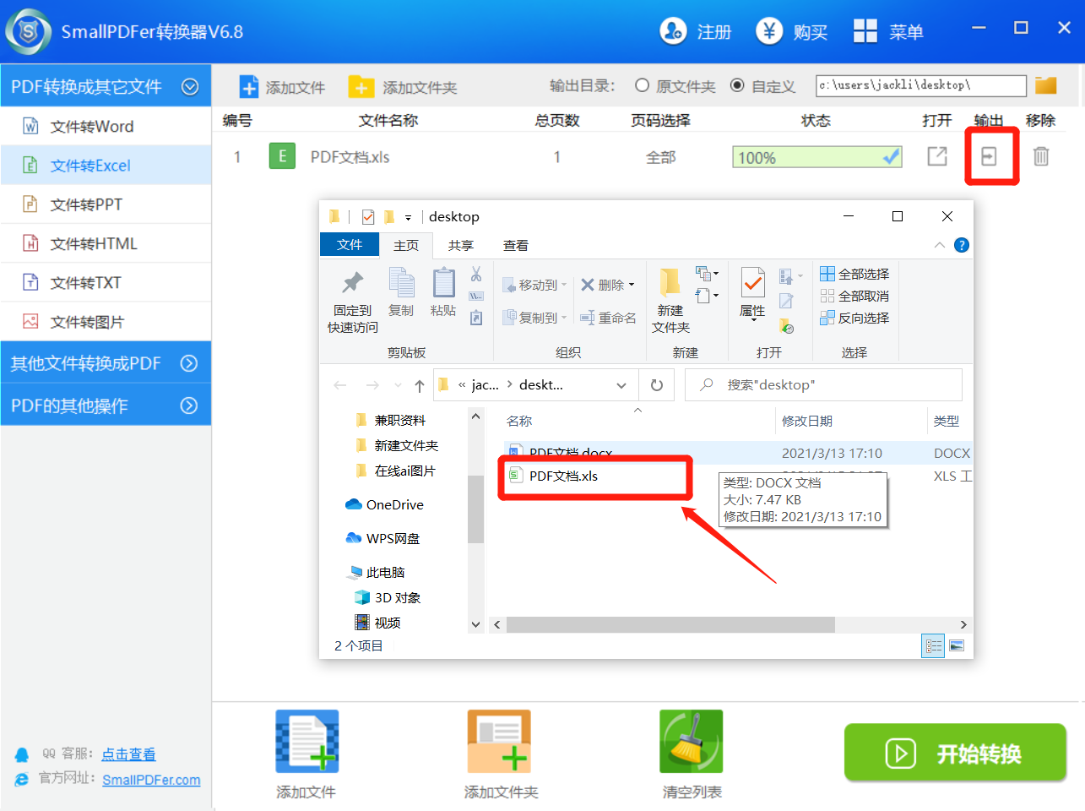Click the large 添加文件夹 icon at the bottom
This screenshot has height=811, width=1085.
click(499, 741)
